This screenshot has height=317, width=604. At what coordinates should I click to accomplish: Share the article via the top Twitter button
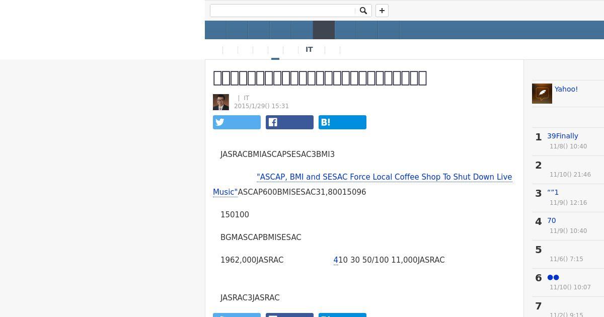237,122
